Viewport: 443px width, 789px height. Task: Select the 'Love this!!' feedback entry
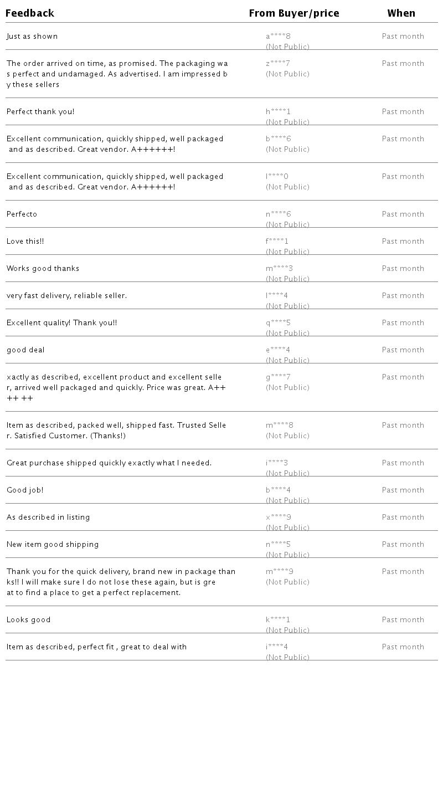tap(25, 242)
